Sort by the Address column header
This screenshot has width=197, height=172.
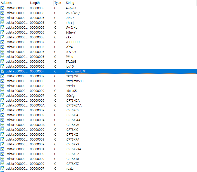coord(14,3)
